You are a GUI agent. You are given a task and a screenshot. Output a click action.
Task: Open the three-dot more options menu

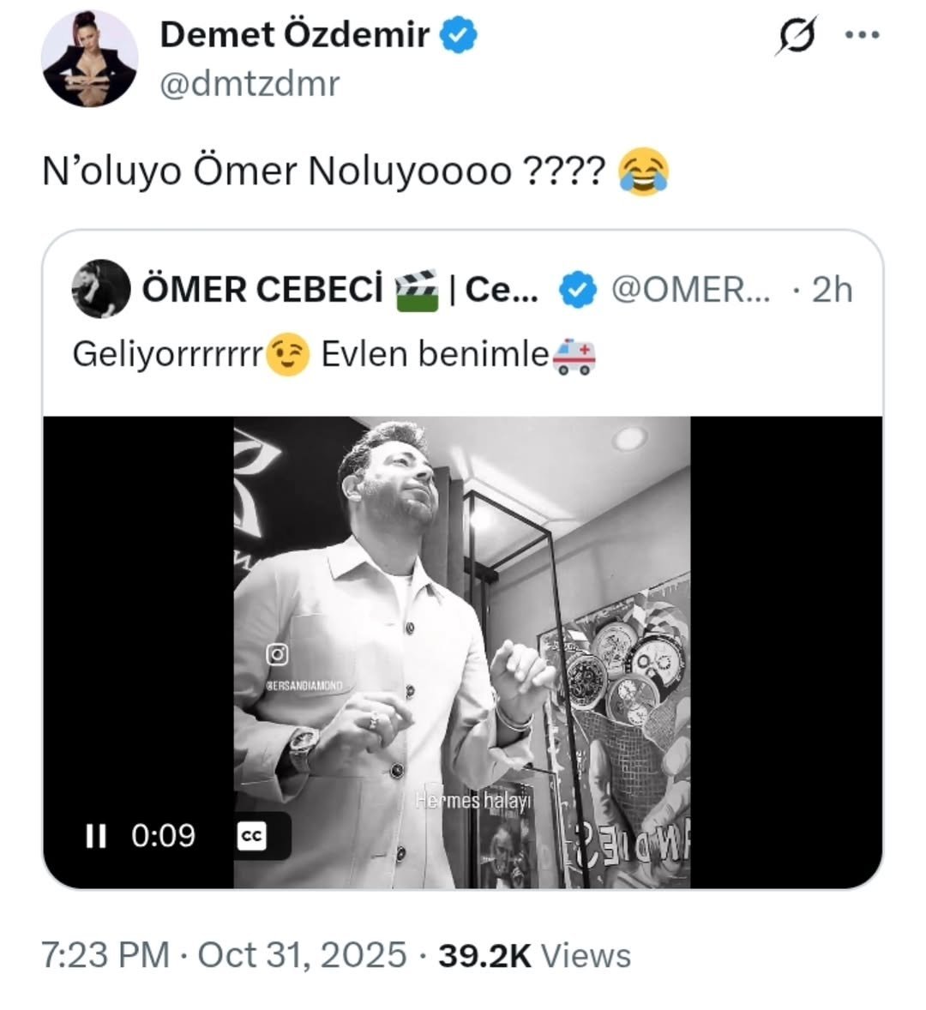click(863, 35)
